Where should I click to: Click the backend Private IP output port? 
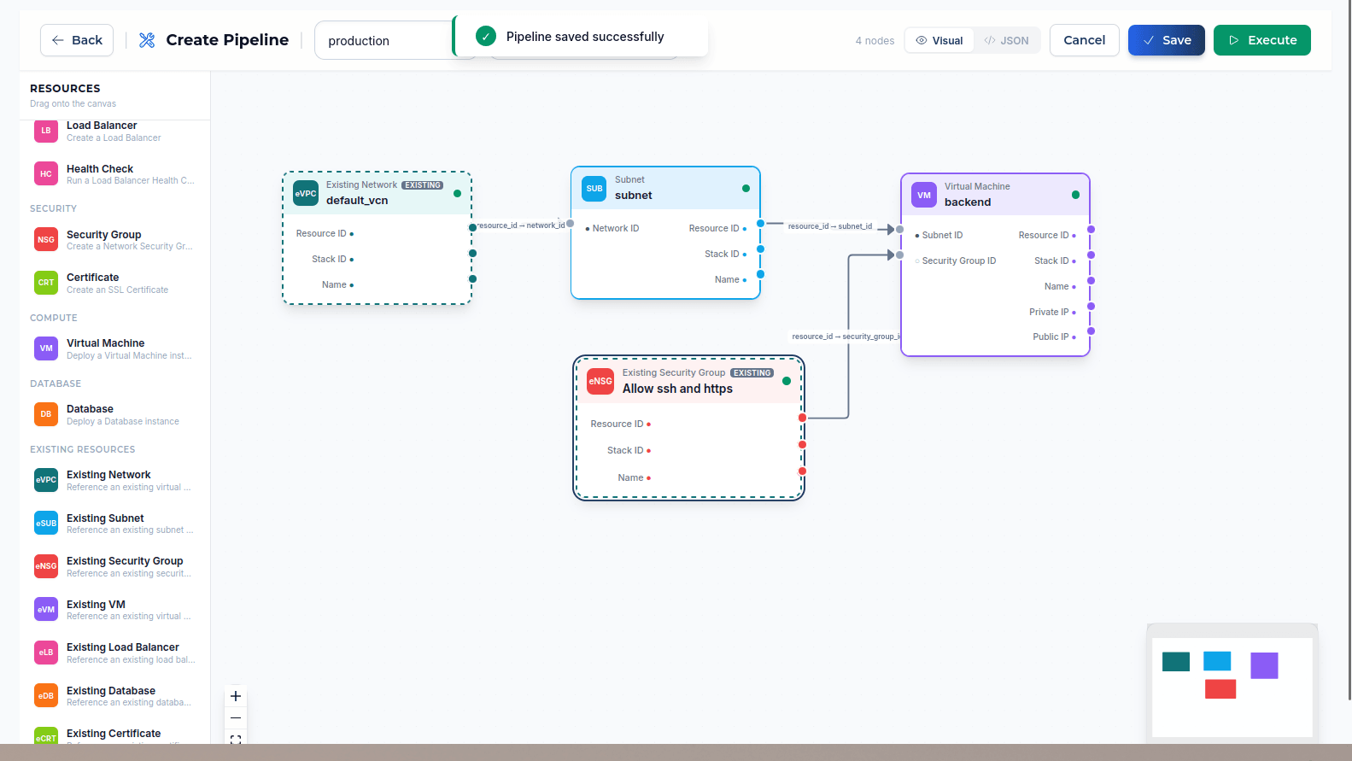(x=1091, y=306)
